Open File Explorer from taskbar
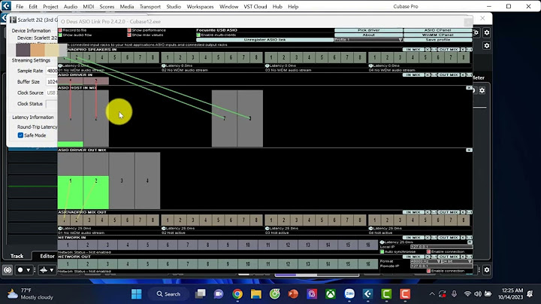Image resolution: width=541 pixels, height=304 pixels. [x=256, y=294]
